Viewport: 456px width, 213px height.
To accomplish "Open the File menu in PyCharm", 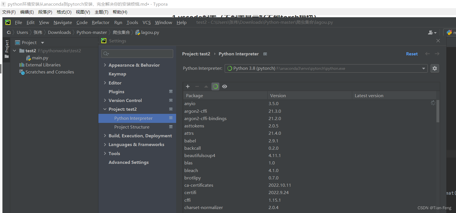I will click(18, 22).
